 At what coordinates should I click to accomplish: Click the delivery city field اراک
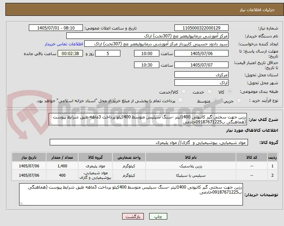[201, 82]
